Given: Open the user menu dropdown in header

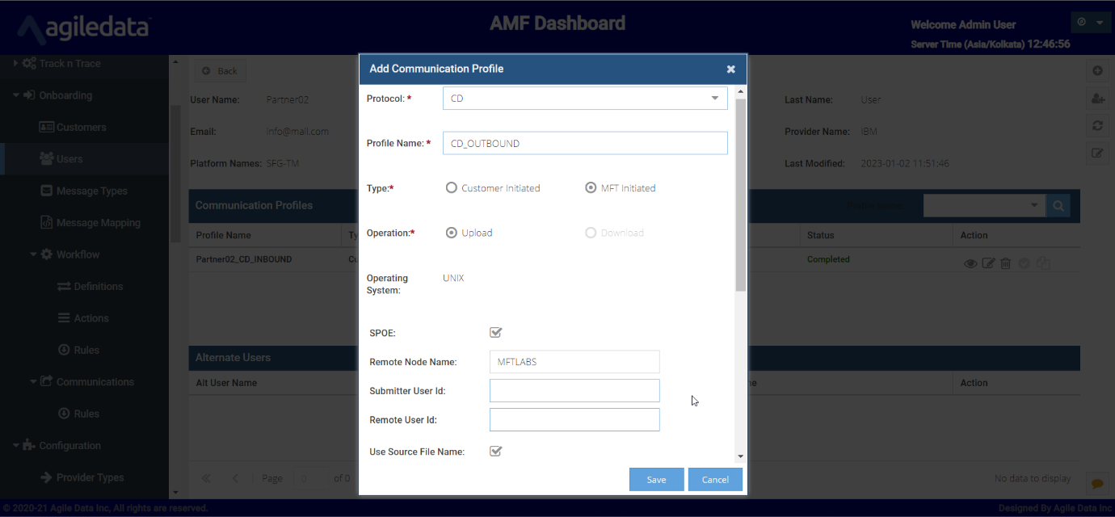Looking at the screenshot, I should (x=1091, y=23).
